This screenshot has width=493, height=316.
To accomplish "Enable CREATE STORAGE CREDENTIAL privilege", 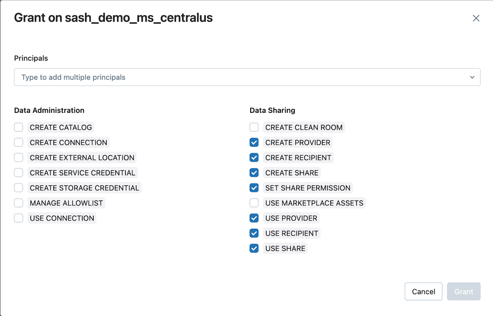I will click(19, 188).
